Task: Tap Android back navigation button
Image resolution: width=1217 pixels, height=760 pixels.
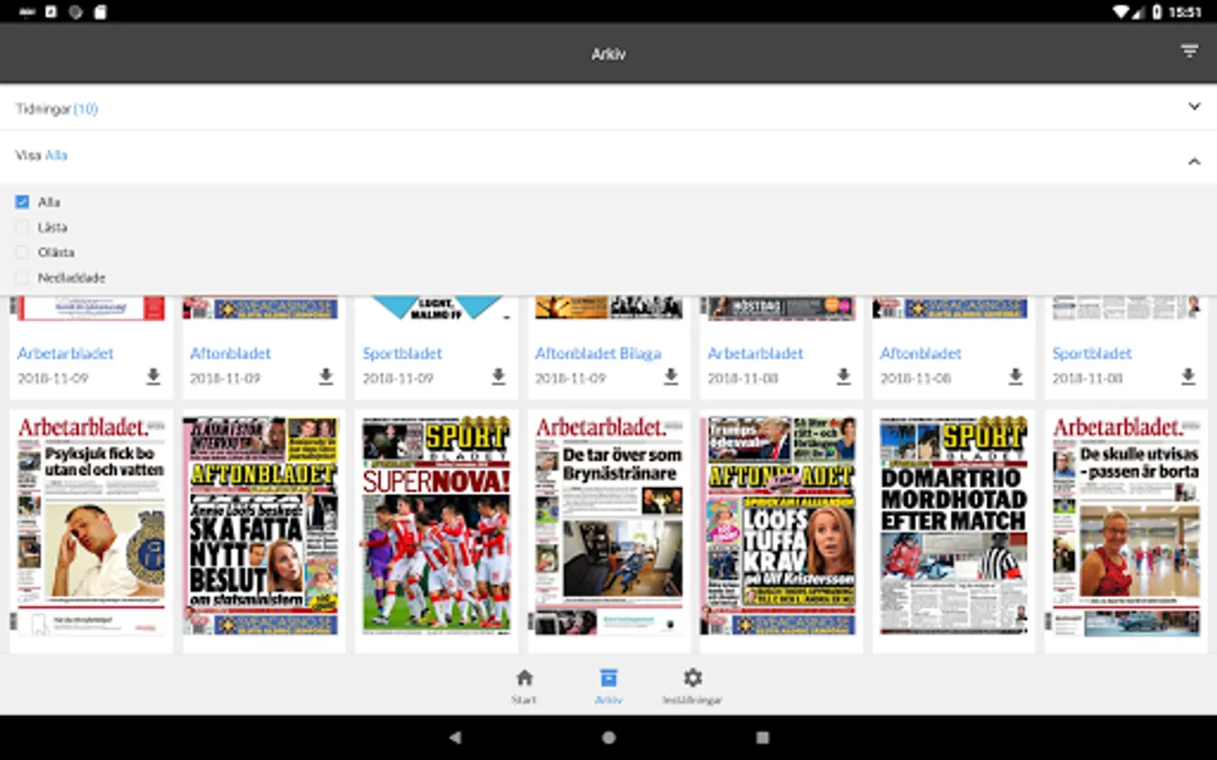Action: click(x=455, y=737)
